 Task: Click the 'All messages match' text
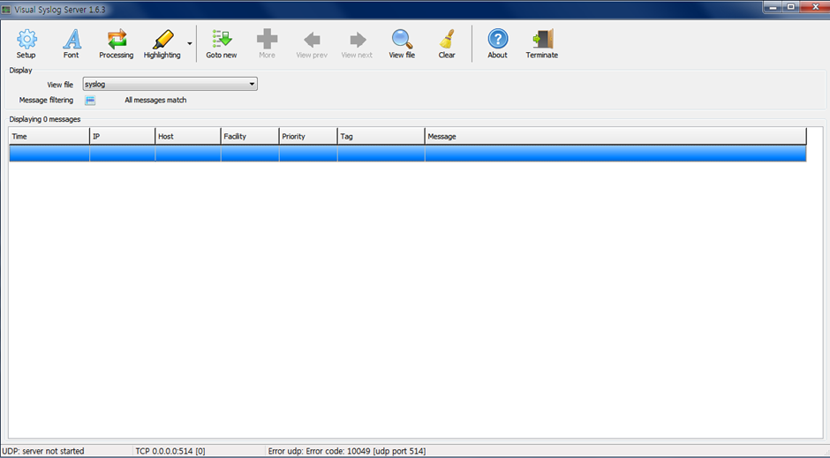click(x=155, y=100)
